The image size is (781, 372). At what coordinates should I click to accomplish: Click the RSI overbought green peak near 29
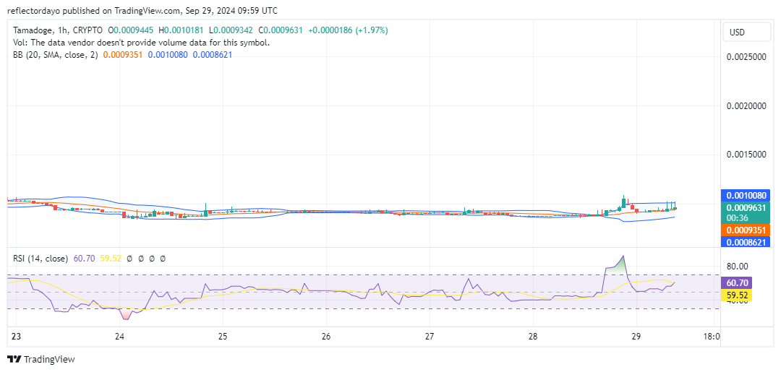pyautogui.click(x=618, y=264)
